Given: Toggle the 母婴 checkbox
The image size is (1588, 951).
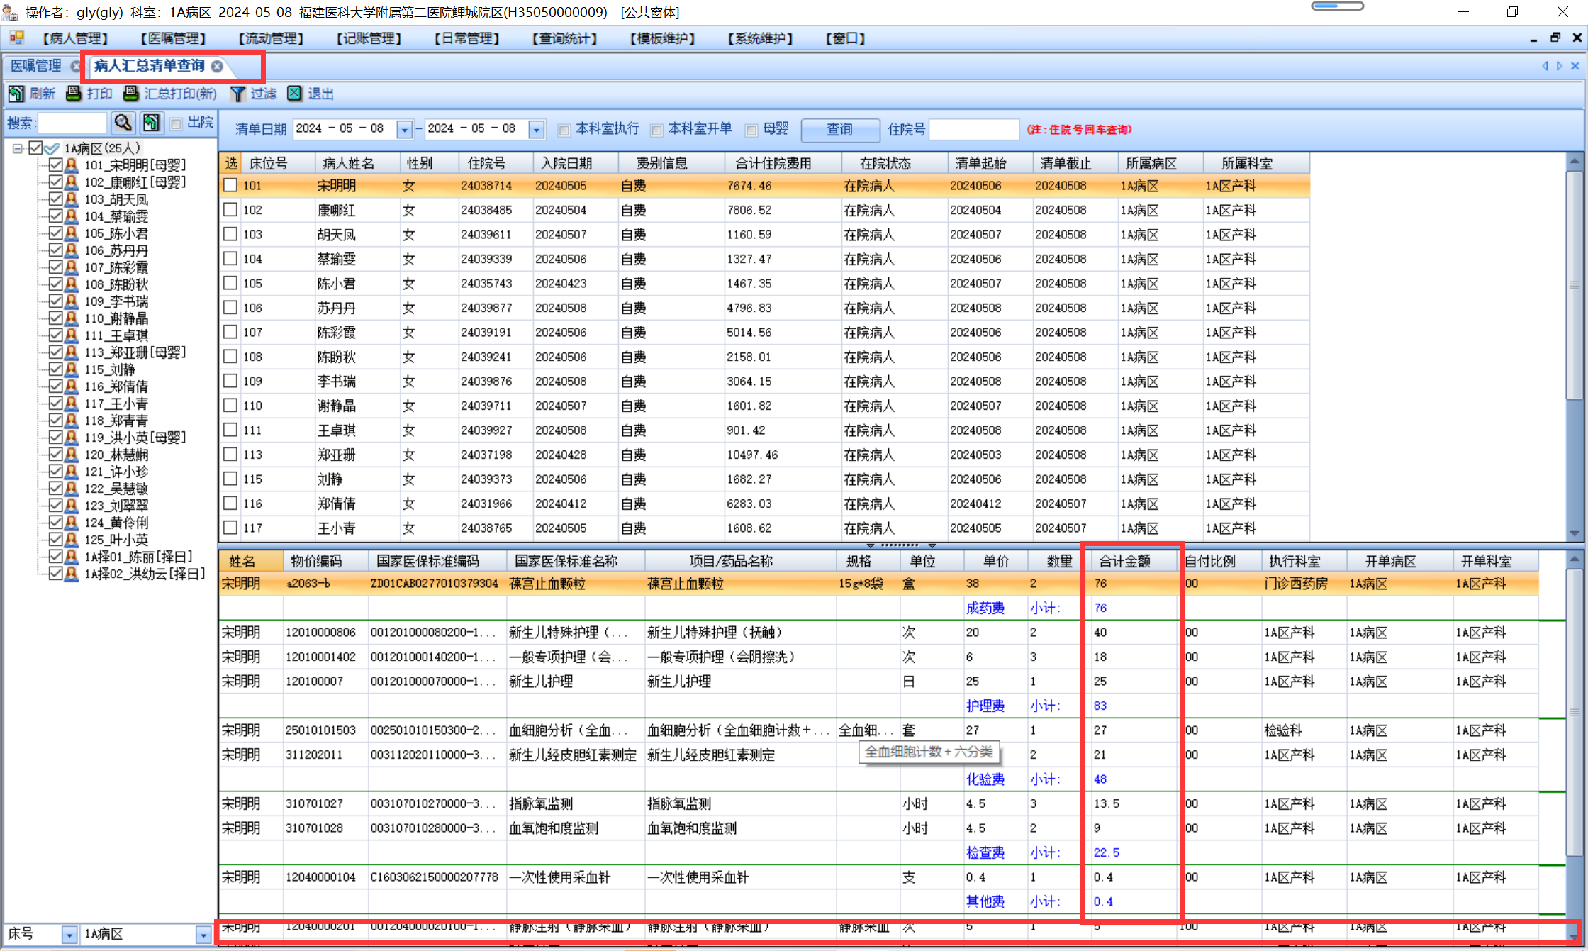Looking at the screenshot, I should pos(751,130).
